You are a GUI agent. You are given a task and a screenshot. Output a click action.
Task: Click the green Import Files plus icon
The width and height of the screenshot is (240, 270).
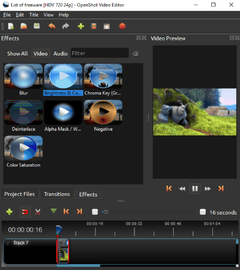[81, 26]
